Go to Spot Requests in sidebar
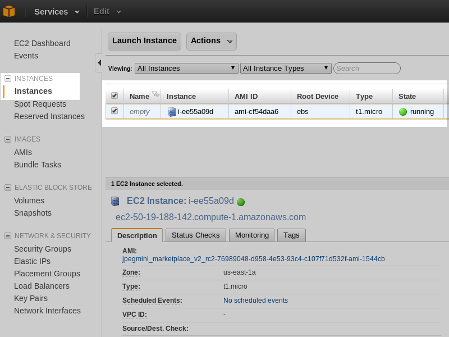Image resolution: width=449 pixels, height=337 pixels. [40, 104]
